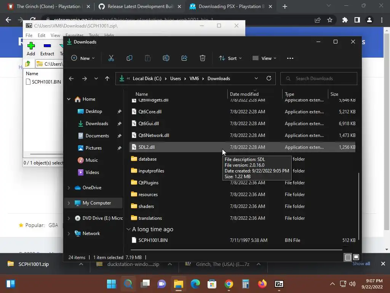Refresh the Downloads folder view

pyautogui.click(x=269, y=78)
